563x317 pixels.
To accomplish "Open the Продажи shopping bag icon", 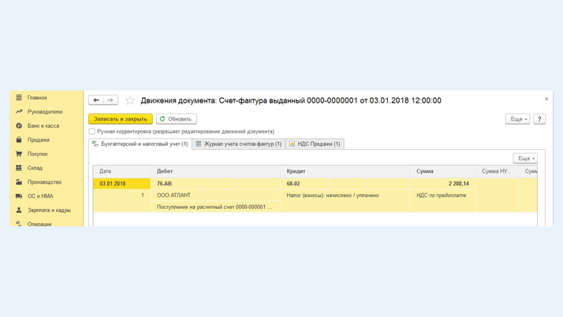I will pos(19,140).
